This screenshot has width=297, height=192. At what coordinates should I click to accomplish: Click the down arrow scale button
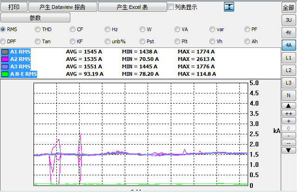click(289, 150)
